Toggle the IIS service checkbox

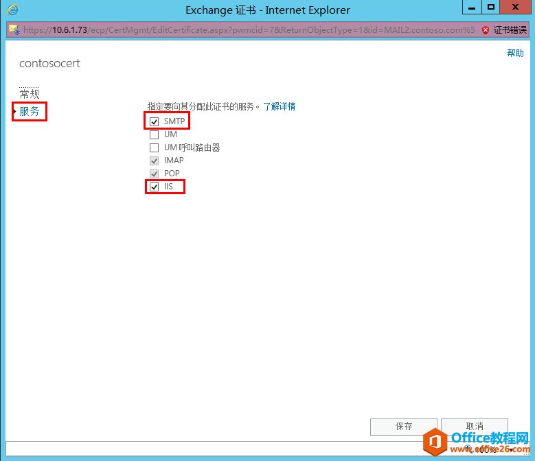[x=155, y=187]
